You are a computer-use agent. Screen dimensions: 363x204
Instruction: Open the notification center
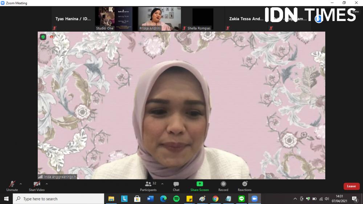point(355,199)
